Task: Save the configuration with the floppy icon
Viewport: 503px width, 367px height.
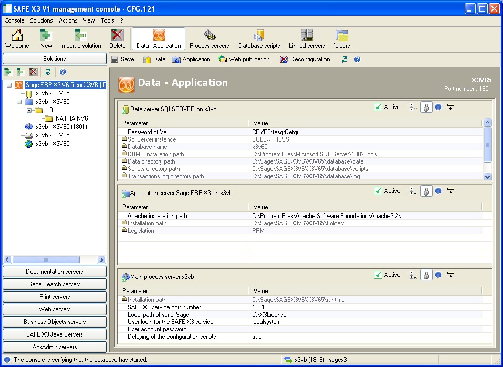Action: pos(122,59)
